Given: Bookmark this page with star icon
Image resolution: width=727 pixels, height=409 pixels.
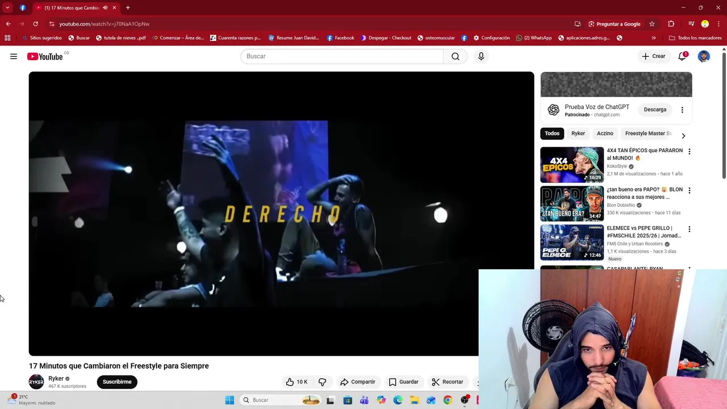Looking at the screenshot, I should [x=652, y=24].
